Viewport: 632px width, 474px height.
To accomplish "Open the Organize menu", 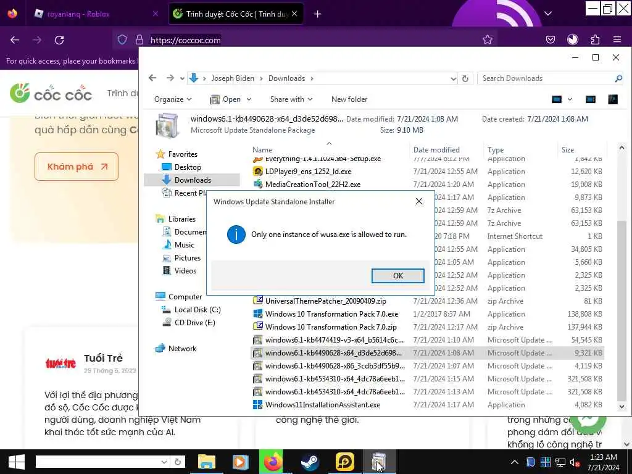I will 173,99.
